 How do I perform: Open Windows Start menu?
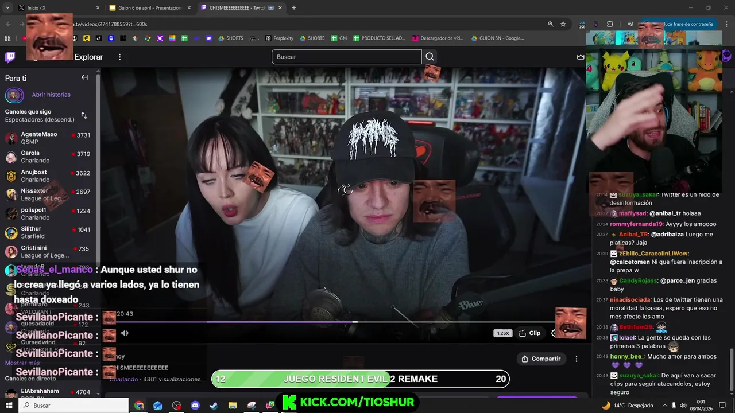pyautogui.click(x=9, y=406)
